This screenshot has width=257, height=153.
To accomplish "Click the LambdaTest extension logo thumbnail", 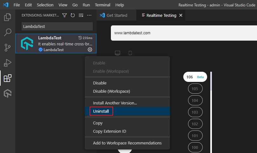I will (27, 43).
